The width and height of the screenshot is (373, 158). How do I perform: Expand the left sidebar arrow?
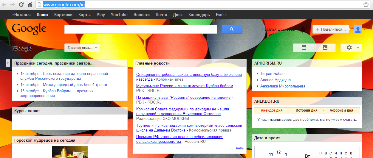pos(8,63)
